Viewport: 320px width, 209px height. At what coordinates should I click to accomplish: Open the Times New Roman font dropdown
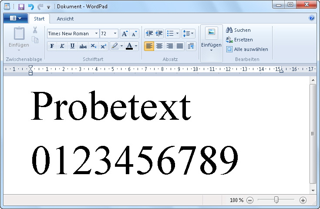(x=96, y=34)
